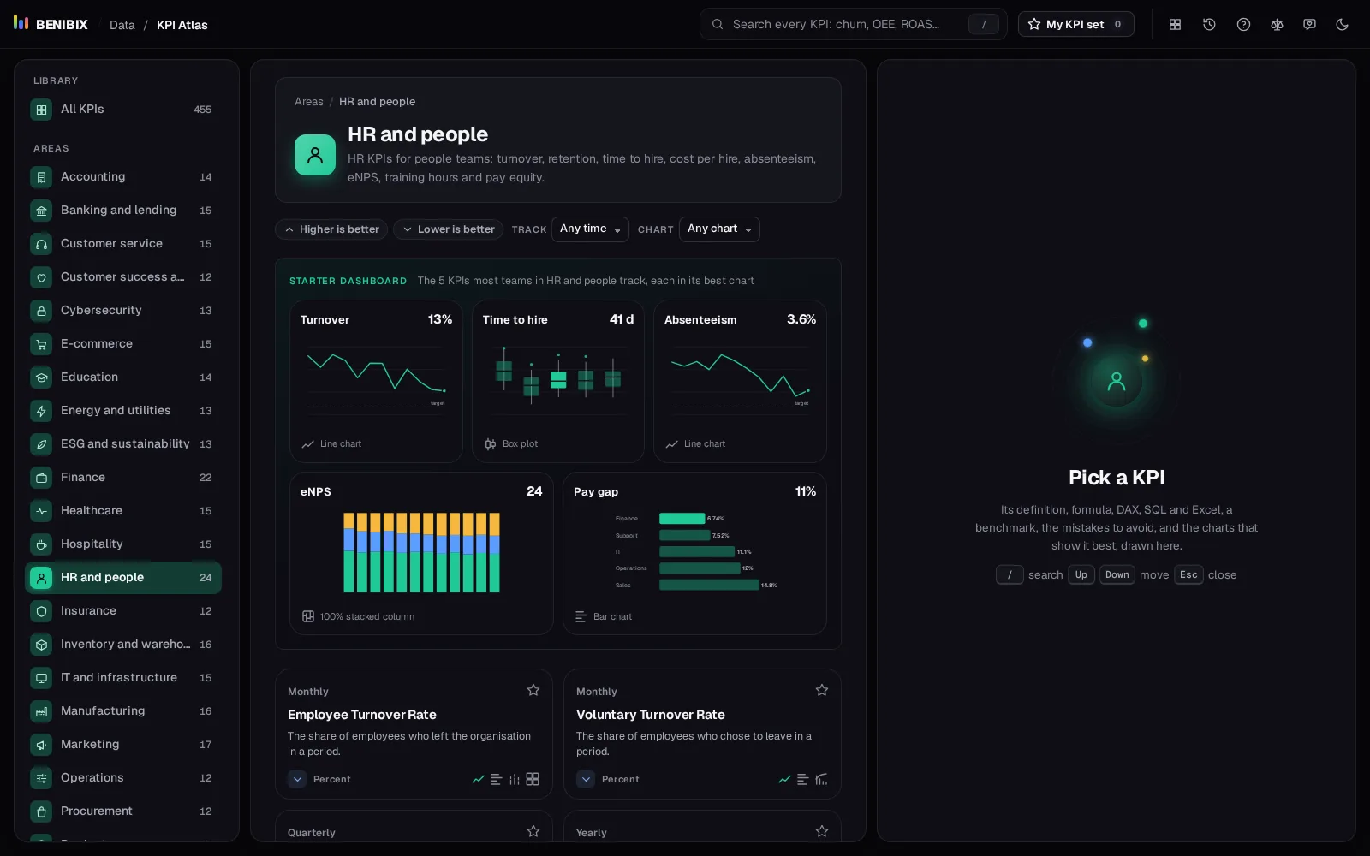Click the Customer service headset icon
Screen dimensions: 1370x856
coord(41,244)
